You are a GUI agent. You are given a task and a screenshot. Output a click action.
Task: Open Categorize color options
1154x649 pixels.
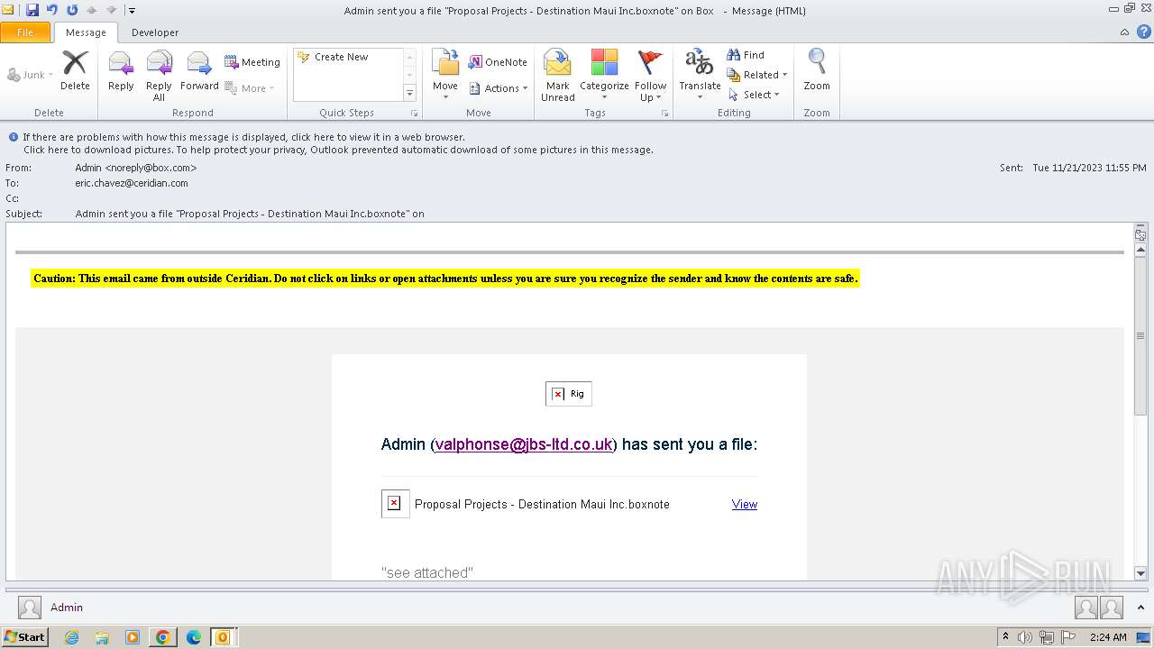604,76
